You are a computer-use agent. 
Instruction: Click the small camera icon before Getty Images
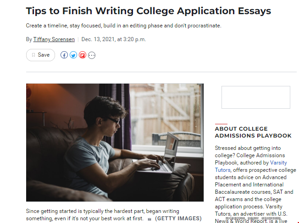tap(149, 219)
